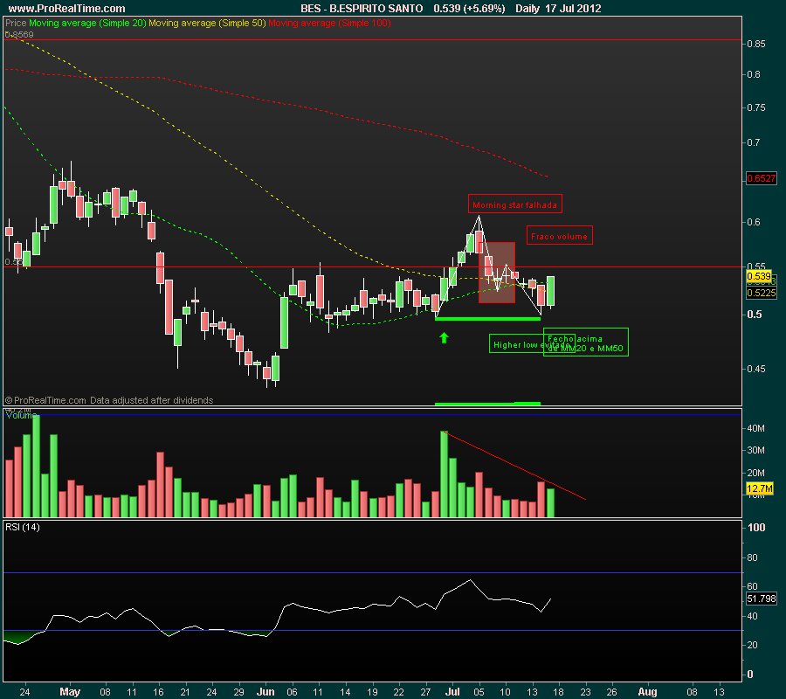This screenshot has height=699, width=786.
Task: Click the 0.8 price axis label
Action: tap(754, 75)
